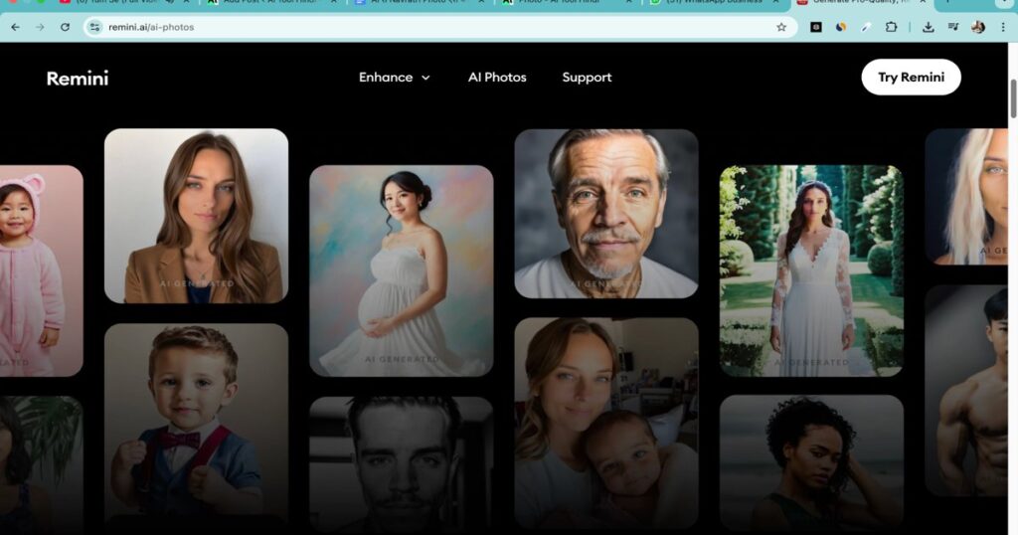Select the bride in garden photo

point(811,270)
